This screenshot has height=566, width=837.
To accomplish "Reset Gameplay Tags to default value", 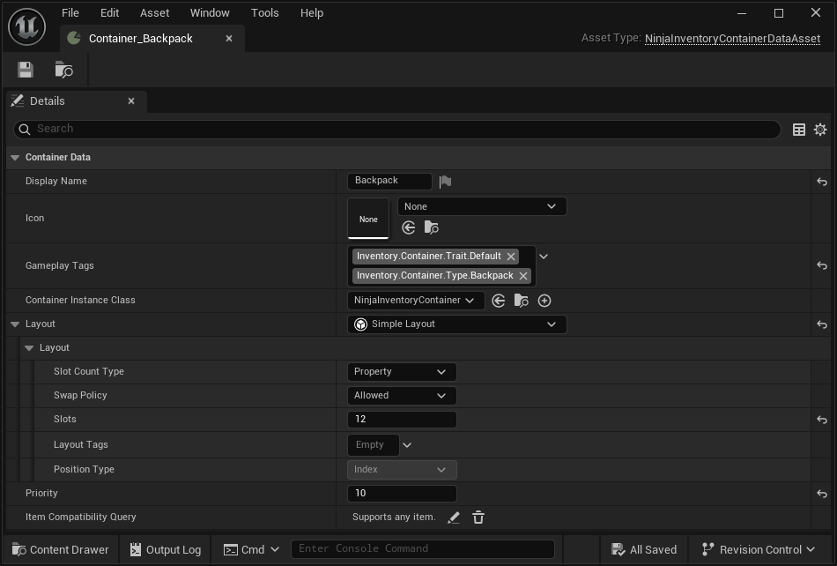I will (x=822, y=265).
